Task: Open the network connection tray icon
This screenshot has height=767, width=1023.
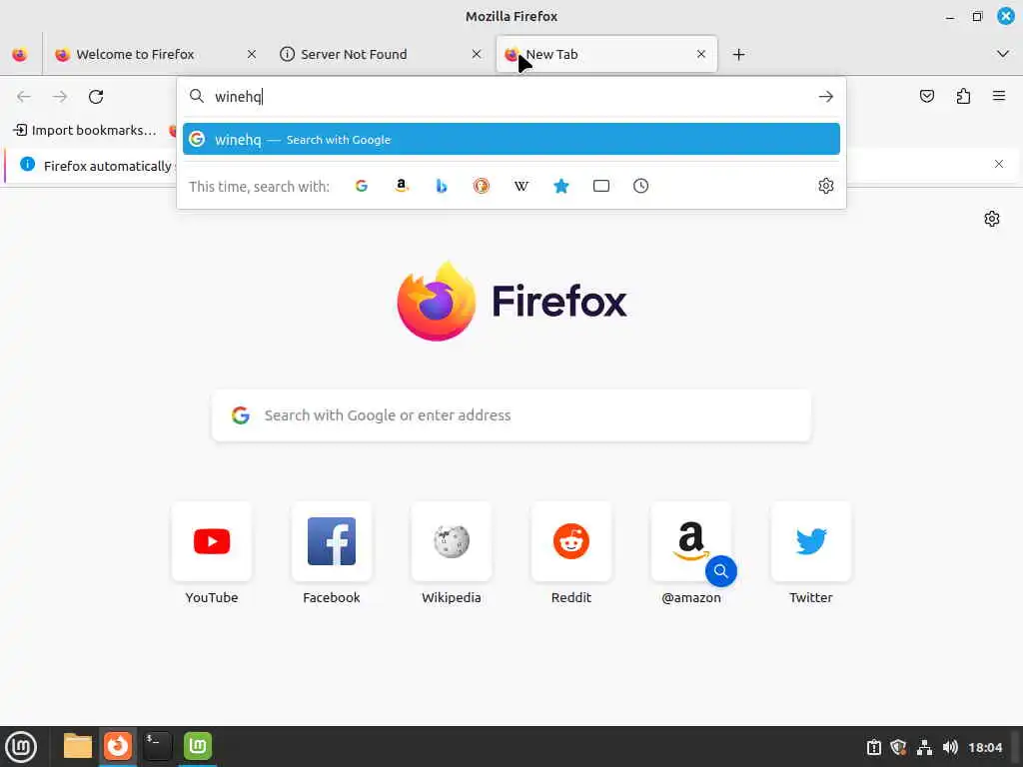Action: coord(924,747)
